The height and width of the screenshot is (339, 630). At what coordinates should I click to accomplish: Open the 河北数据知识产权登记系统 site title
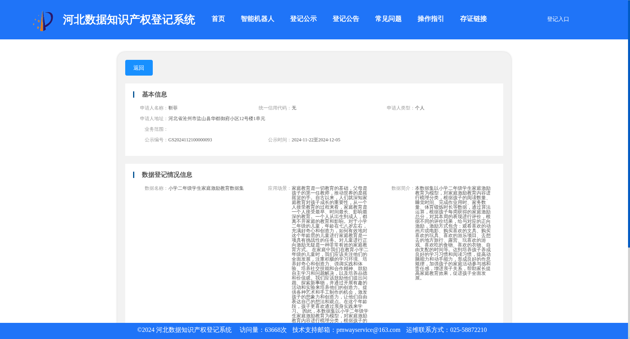click(129, 20)
